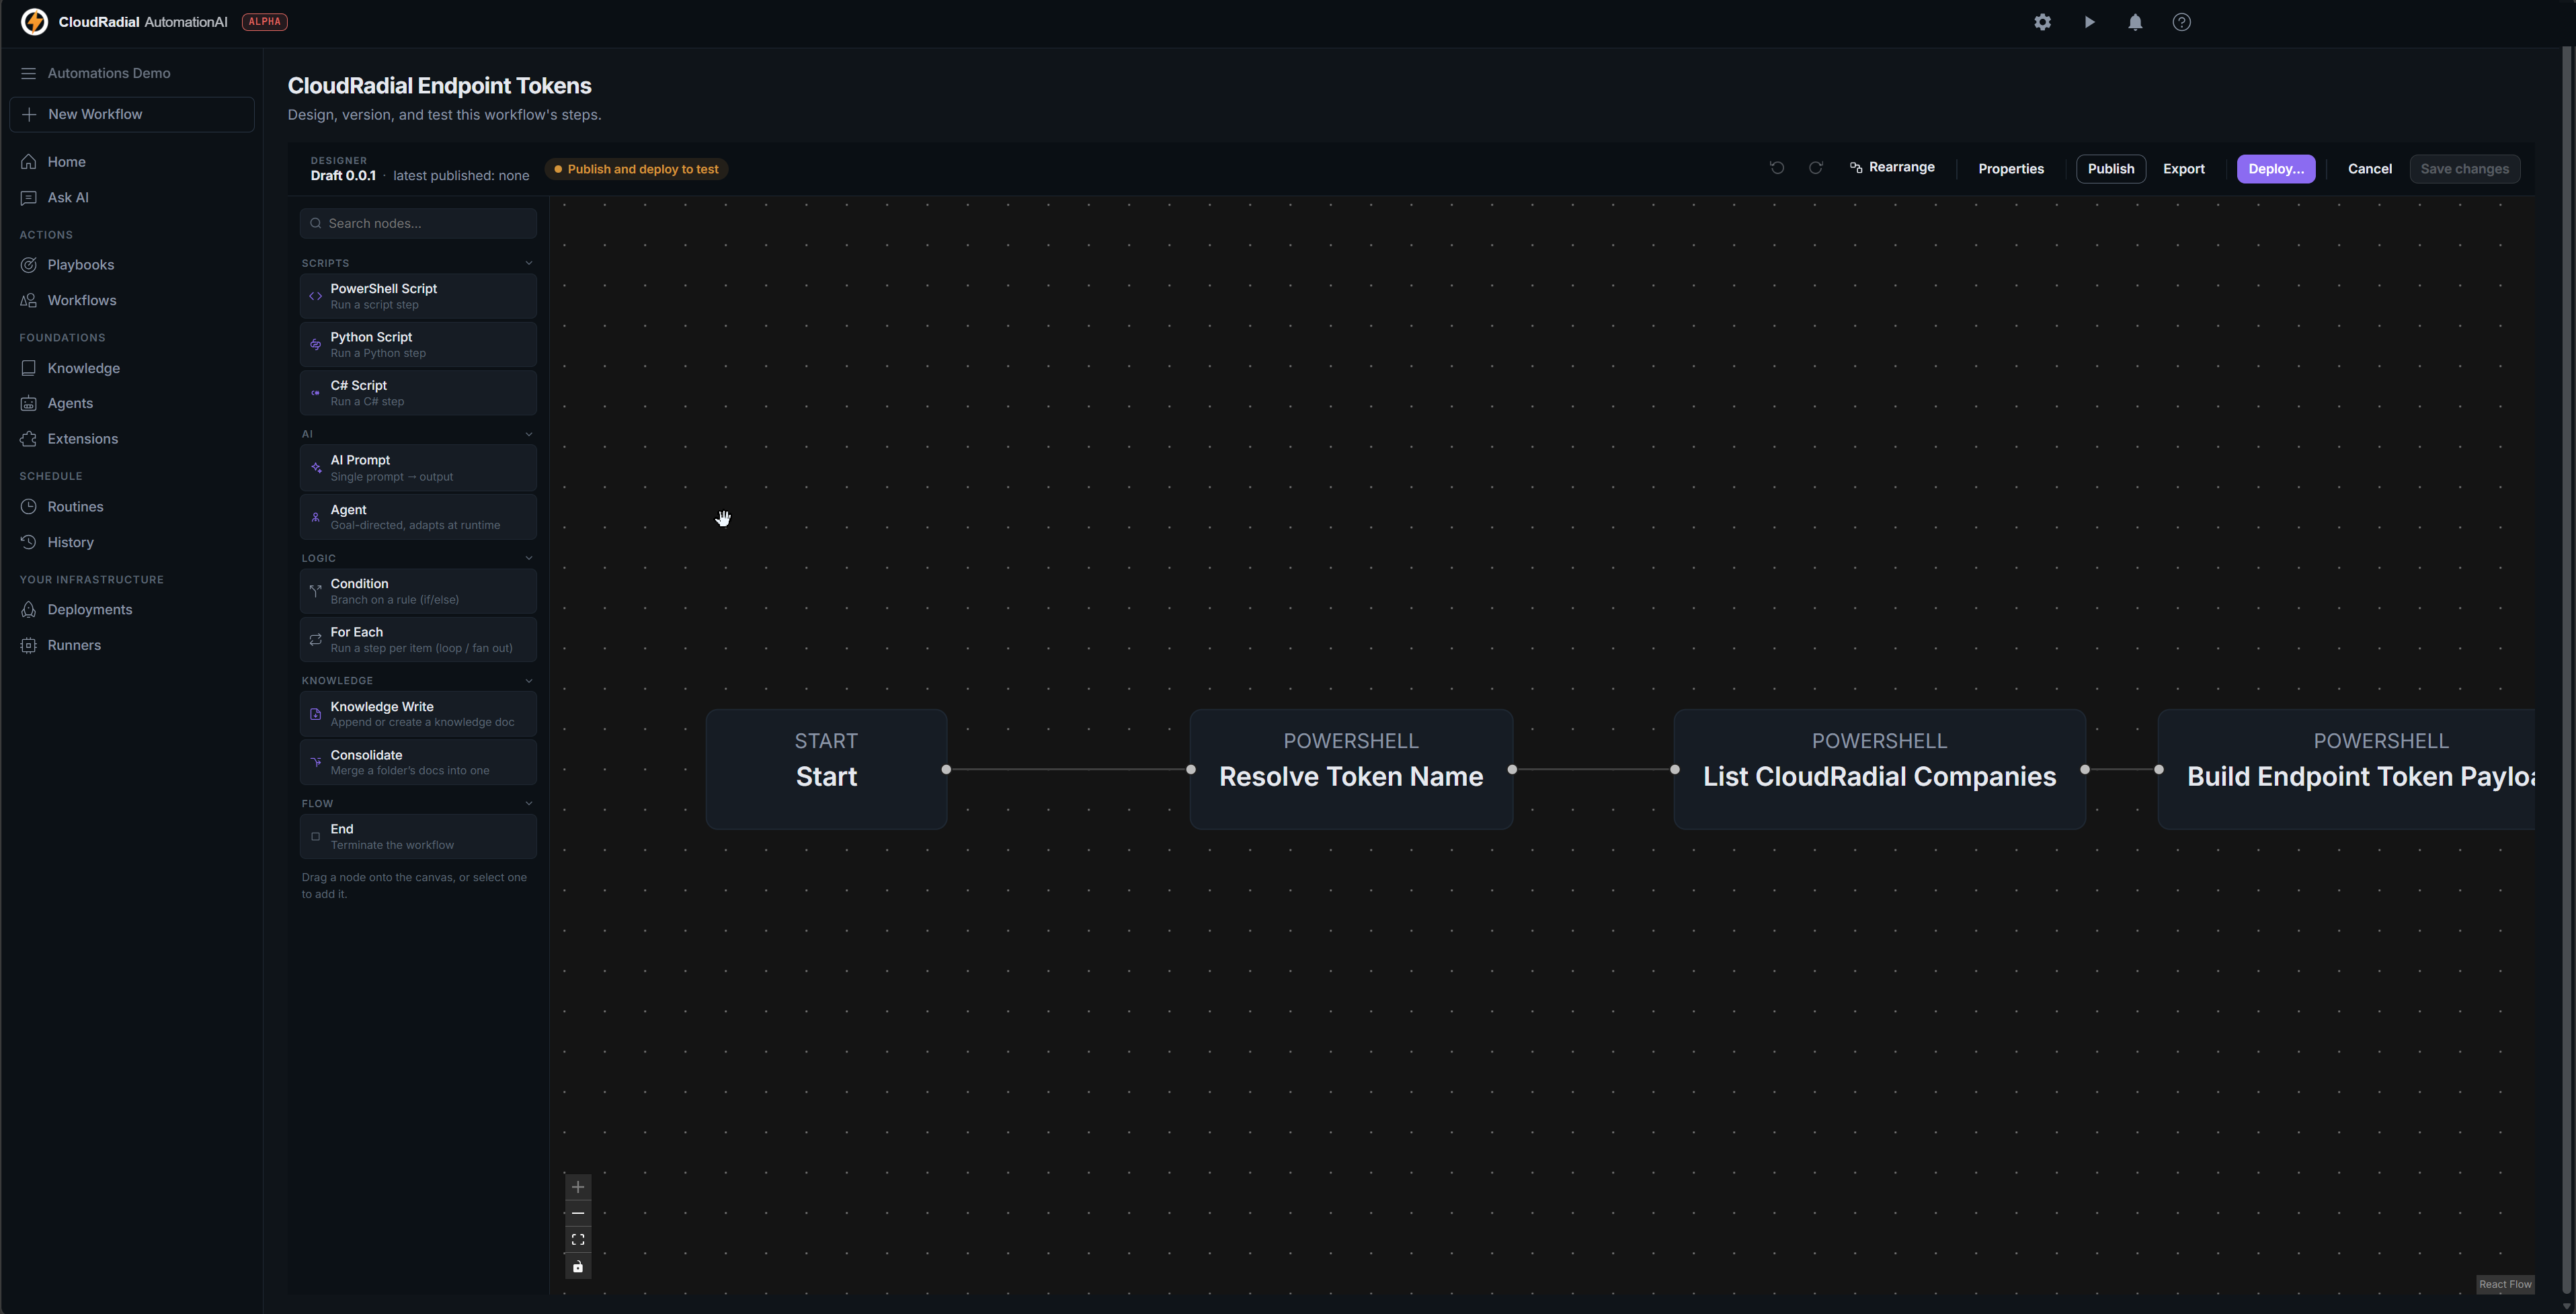Add an Agent node
The height and width of the screenshot is (1314, 2576).
pyautogui.click(x=418, y=517)
